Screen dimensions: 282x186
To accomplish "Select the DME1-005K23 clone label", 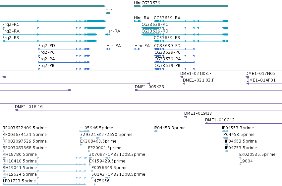I will [x=149, y=87].
